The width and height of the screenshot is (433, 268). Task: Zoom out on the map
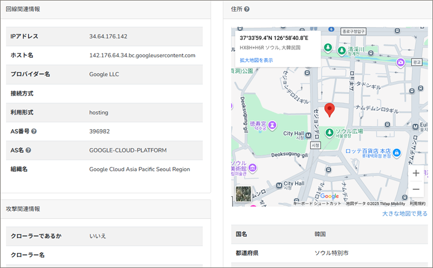click(416, 189)
